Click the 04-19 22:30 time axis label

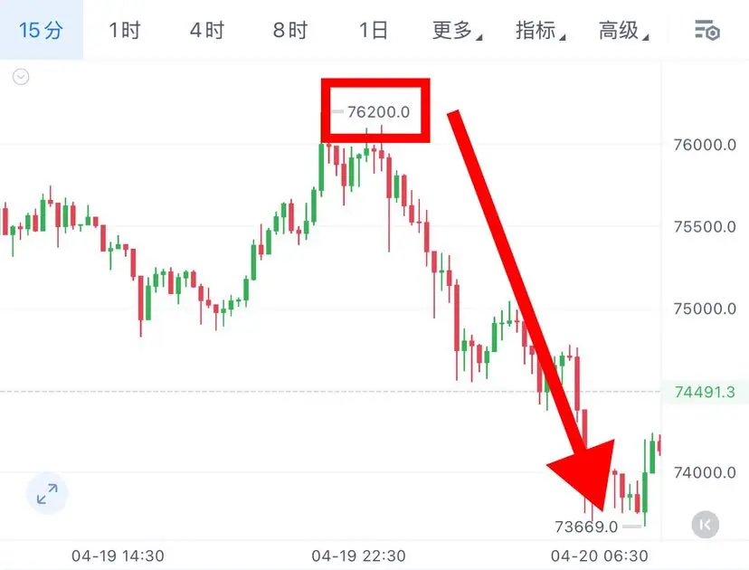tap(358, 556)
